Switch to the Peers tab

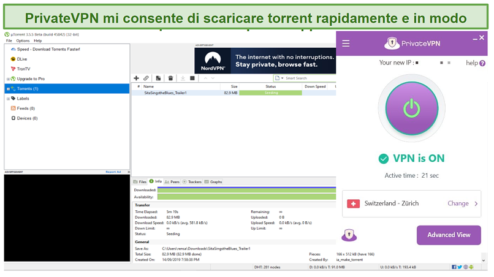coord(172,182)
